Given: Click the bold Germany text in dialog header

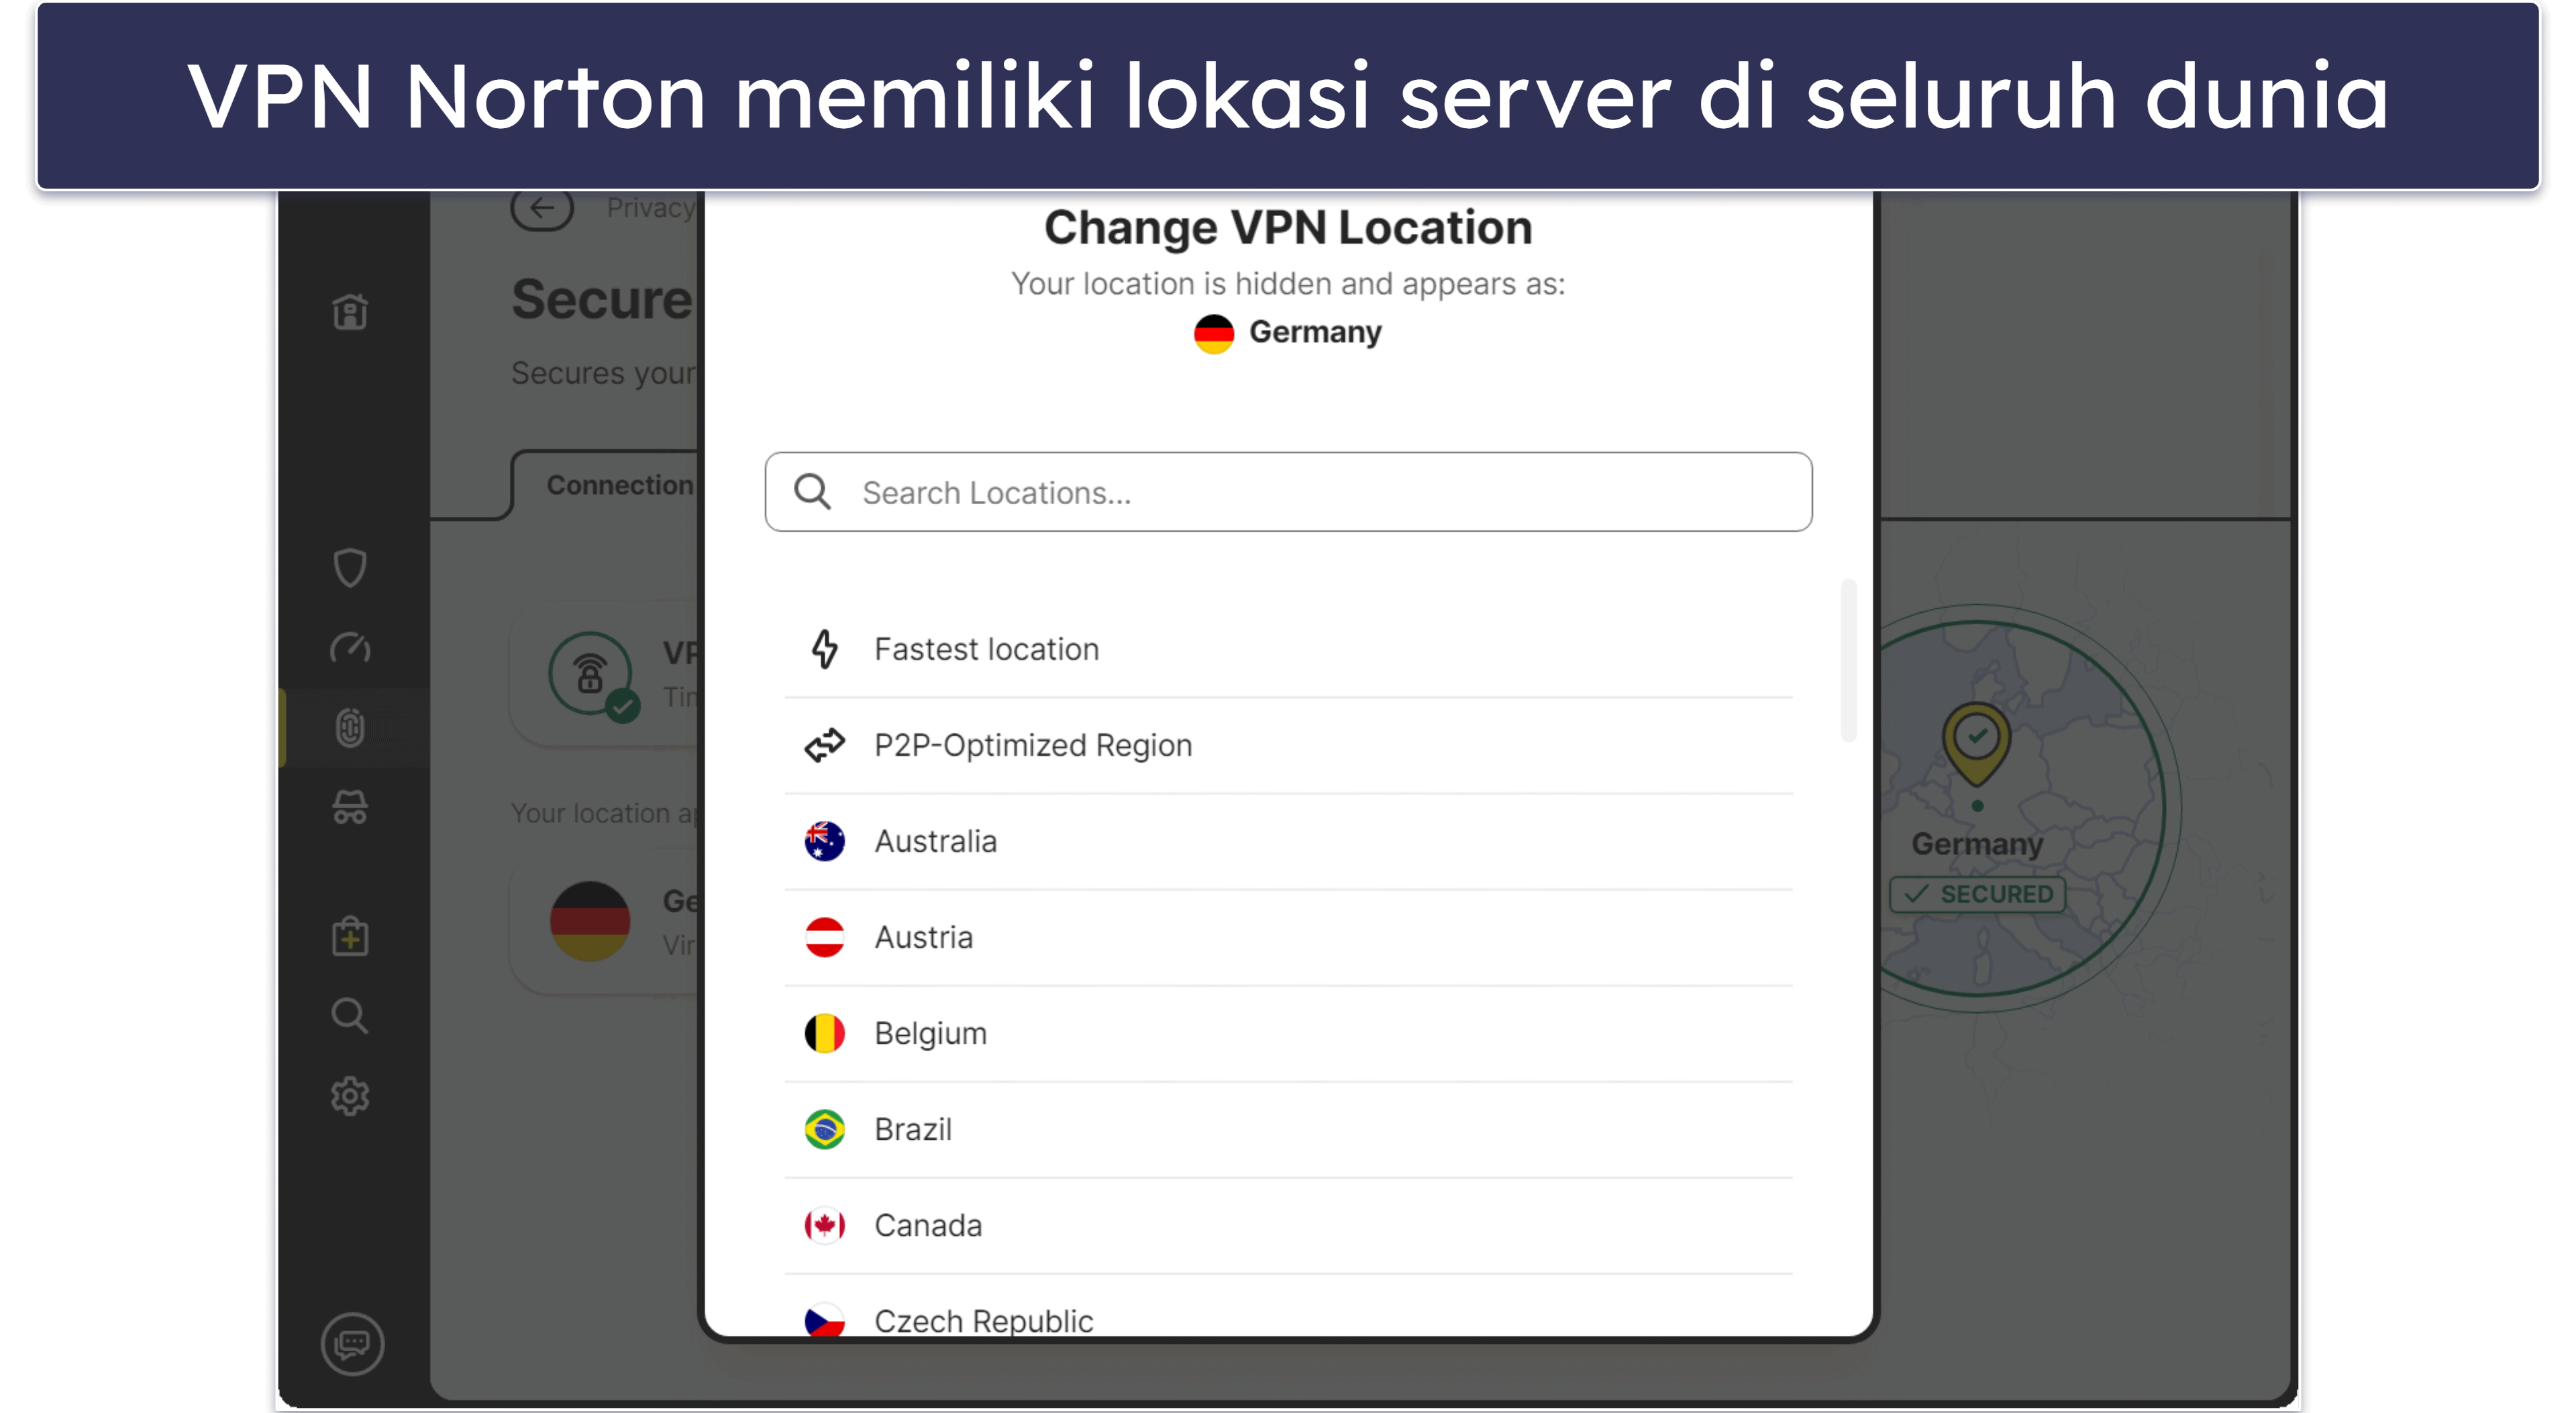Looking at the screenshot, I should [x=1315, y=332].
